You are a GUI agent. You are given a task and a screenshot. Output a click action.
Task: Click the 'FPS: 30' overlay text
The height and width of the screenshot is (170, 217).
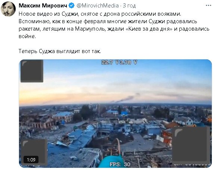pos(120,164)
